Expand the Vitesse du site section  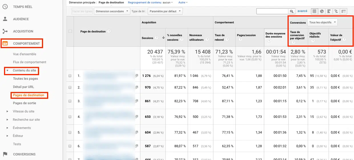tap(7, 111)
